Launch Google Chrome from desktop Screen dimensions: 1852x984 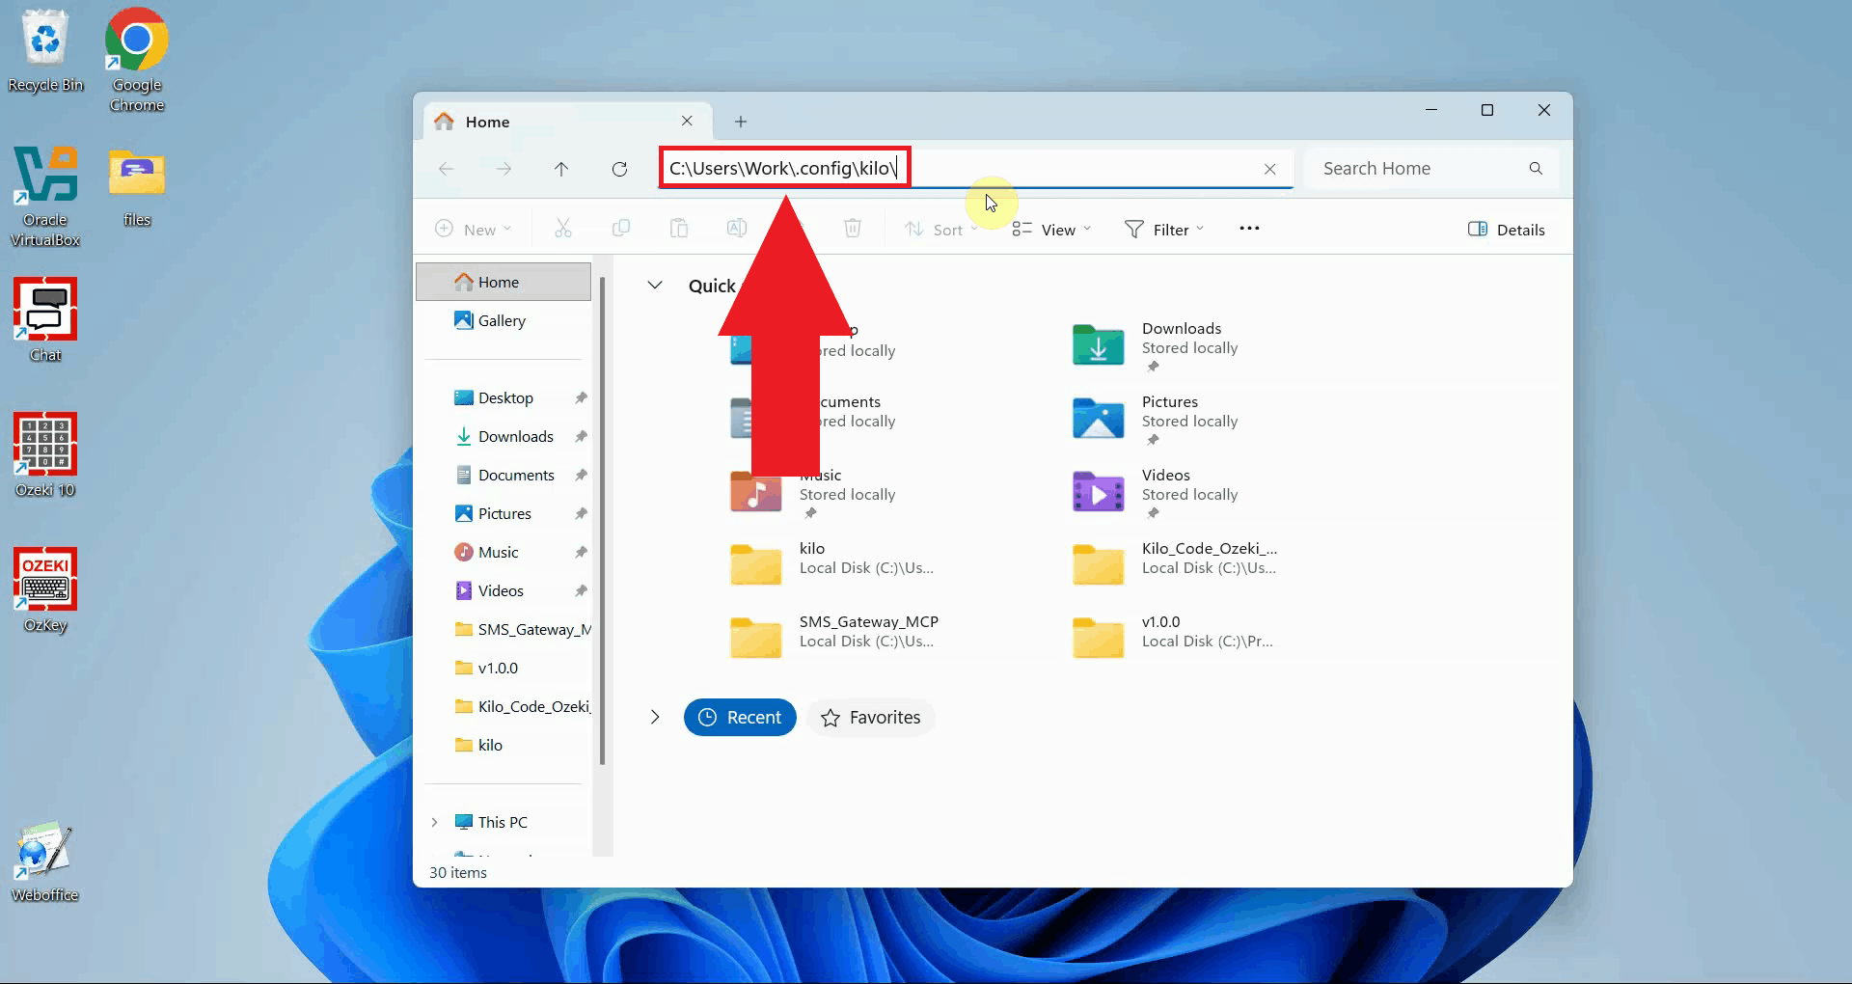tap(136, 60)
